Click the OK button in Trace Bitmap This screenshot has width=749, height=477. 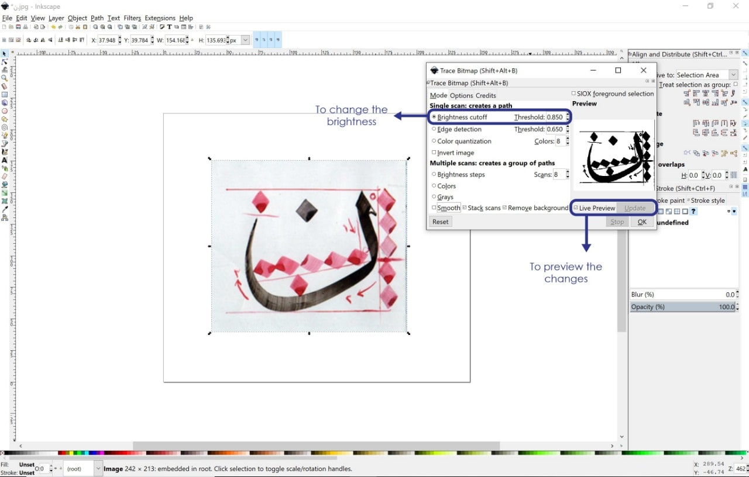642,222
